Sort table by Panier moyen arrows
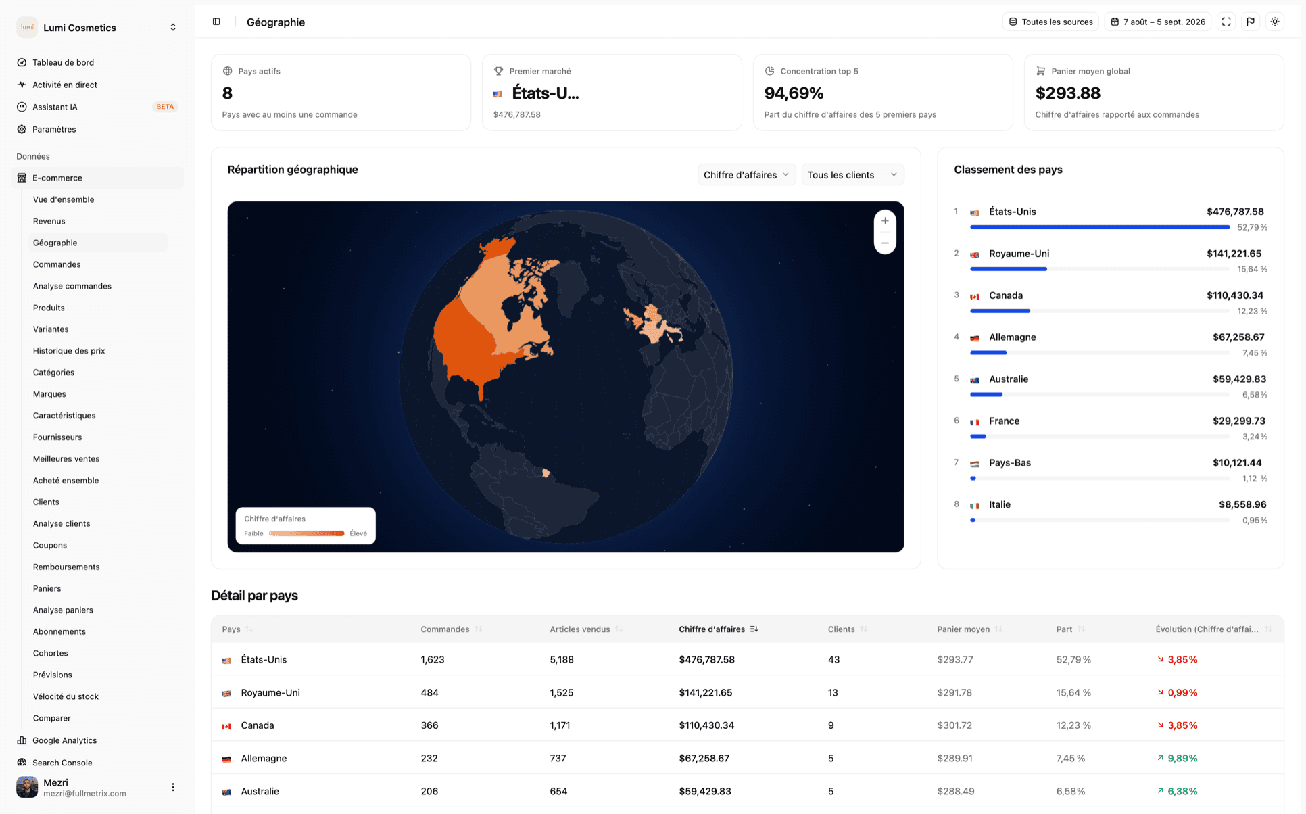Viewport: 1306px width, 814px height. 998,629
